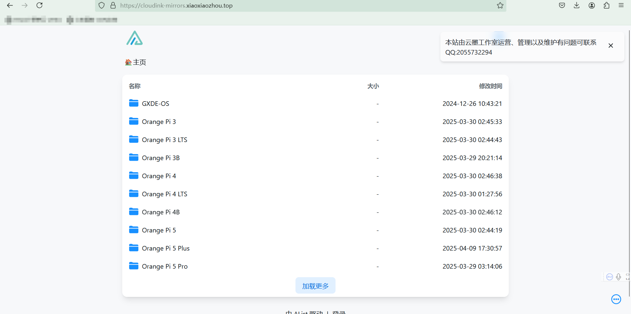Click the Orange Pi 4B folder icon

pos(134,211)
